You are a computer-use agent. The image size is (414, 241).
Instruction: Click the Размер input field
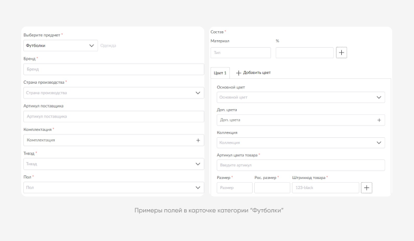(x=235, y=188)
